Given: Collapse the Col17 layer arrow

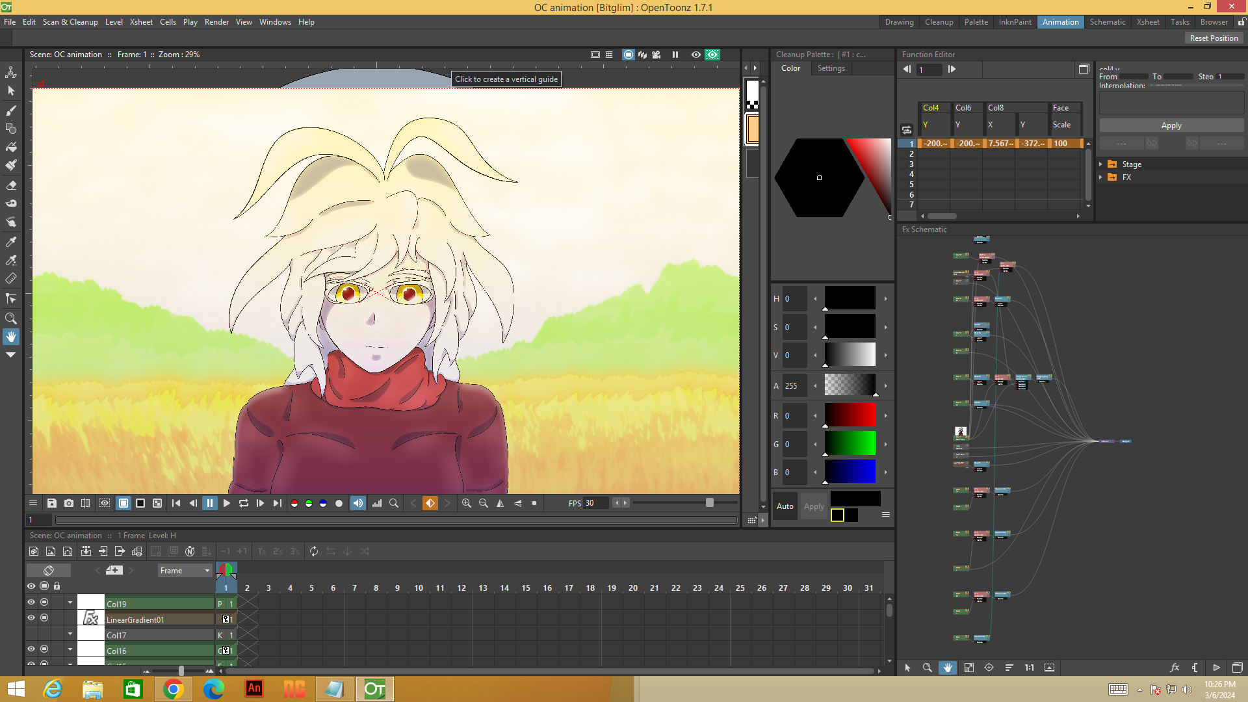Looking at the screenshot, I should 70,634.
